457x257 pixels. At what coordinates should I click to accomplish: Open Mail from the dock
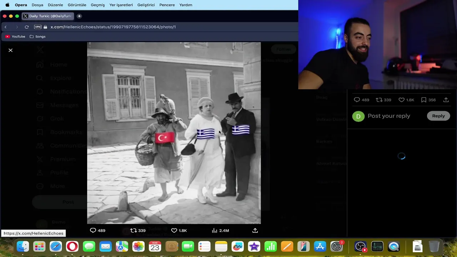coord(105,246)
